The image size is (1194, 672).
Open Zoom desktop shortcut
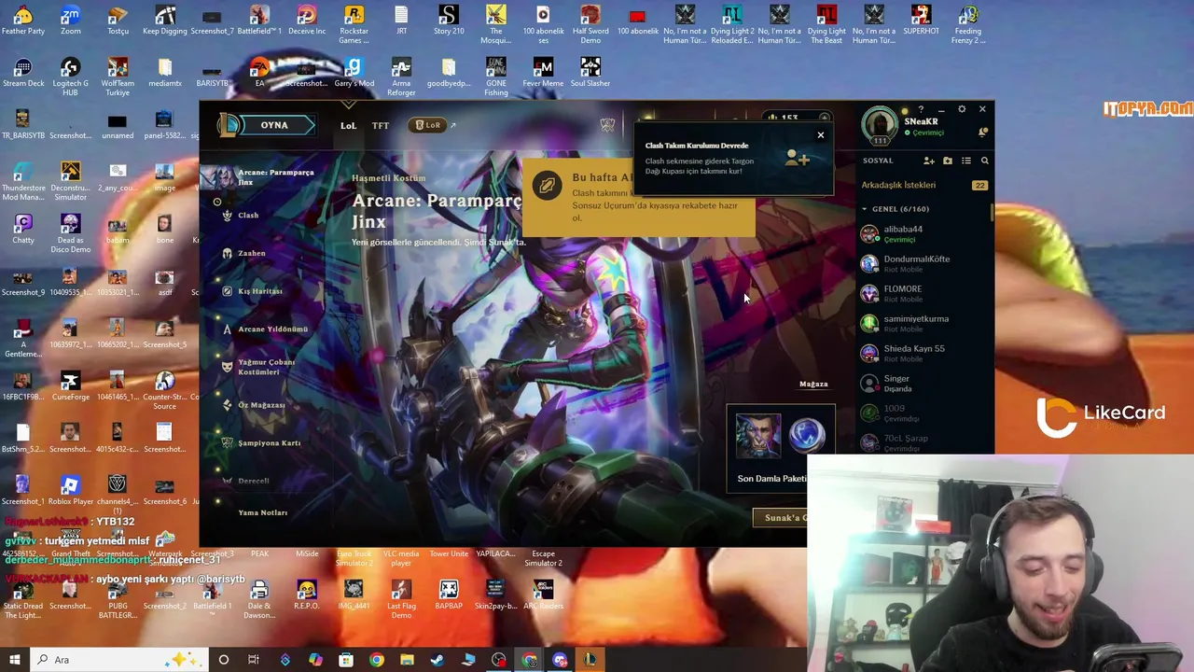pos(70,21)
